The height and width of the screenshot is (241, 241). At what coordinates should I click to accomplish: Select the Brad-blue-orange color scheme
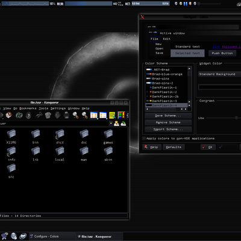tap(166, 74)
